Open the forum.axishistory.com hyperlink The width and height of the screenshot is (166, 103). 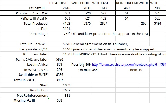[128, 64]
